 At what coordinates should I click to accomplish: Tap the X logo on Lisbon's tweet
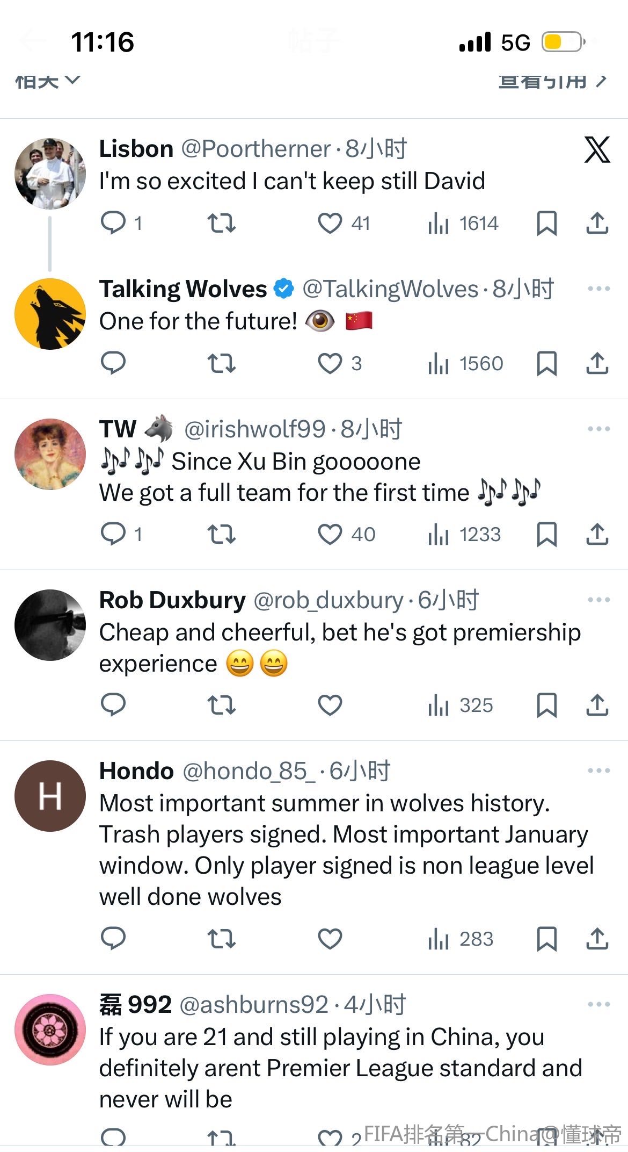(x=597, y=149)
